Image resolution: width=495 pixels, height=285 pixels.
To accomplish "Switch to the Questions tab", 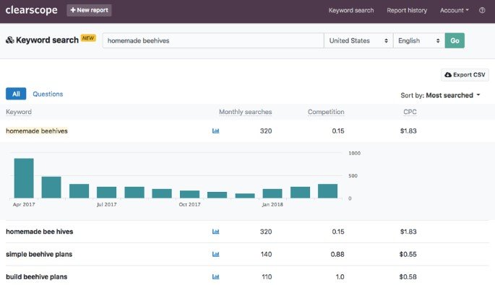I will 48,94.
